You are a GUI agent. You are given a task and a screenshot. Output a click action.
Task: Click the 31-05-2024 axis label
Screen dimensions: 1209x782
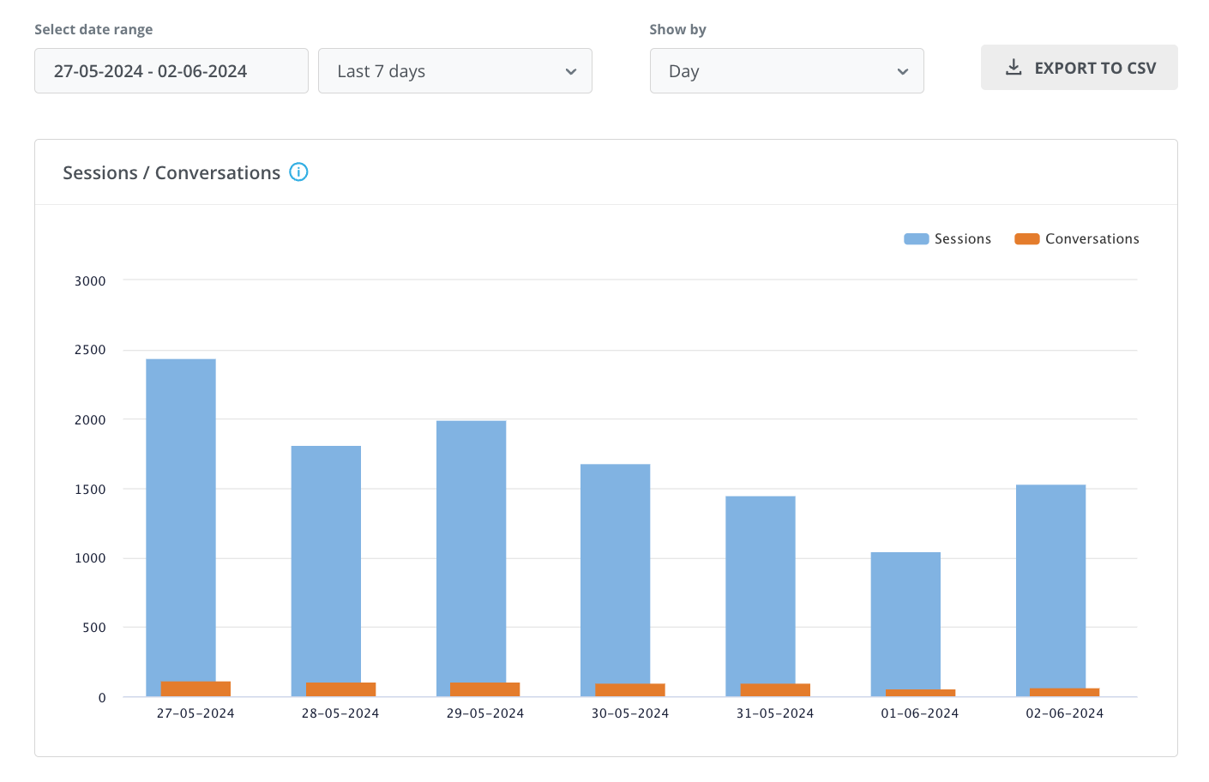(x=775, y=713)
